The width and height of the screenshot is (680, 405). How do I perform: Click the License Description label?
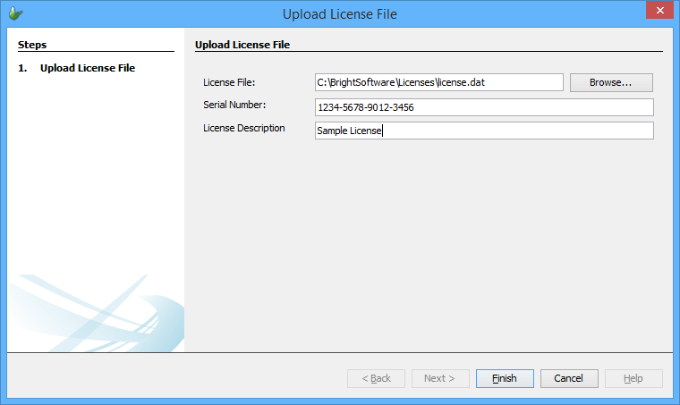click(x=244, y=128)
